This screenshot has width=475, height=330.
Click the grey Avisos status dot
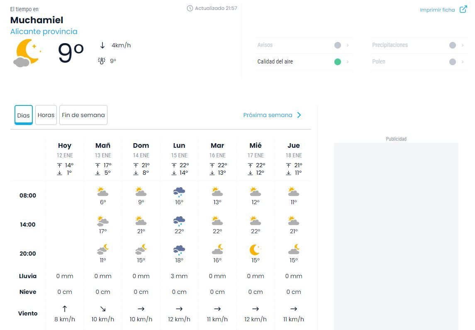click(x=337, y=45)
